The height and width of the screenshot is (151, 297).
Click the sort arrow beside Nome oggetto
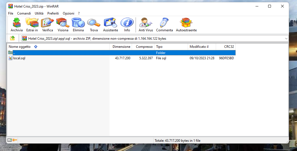click(36, 47)
